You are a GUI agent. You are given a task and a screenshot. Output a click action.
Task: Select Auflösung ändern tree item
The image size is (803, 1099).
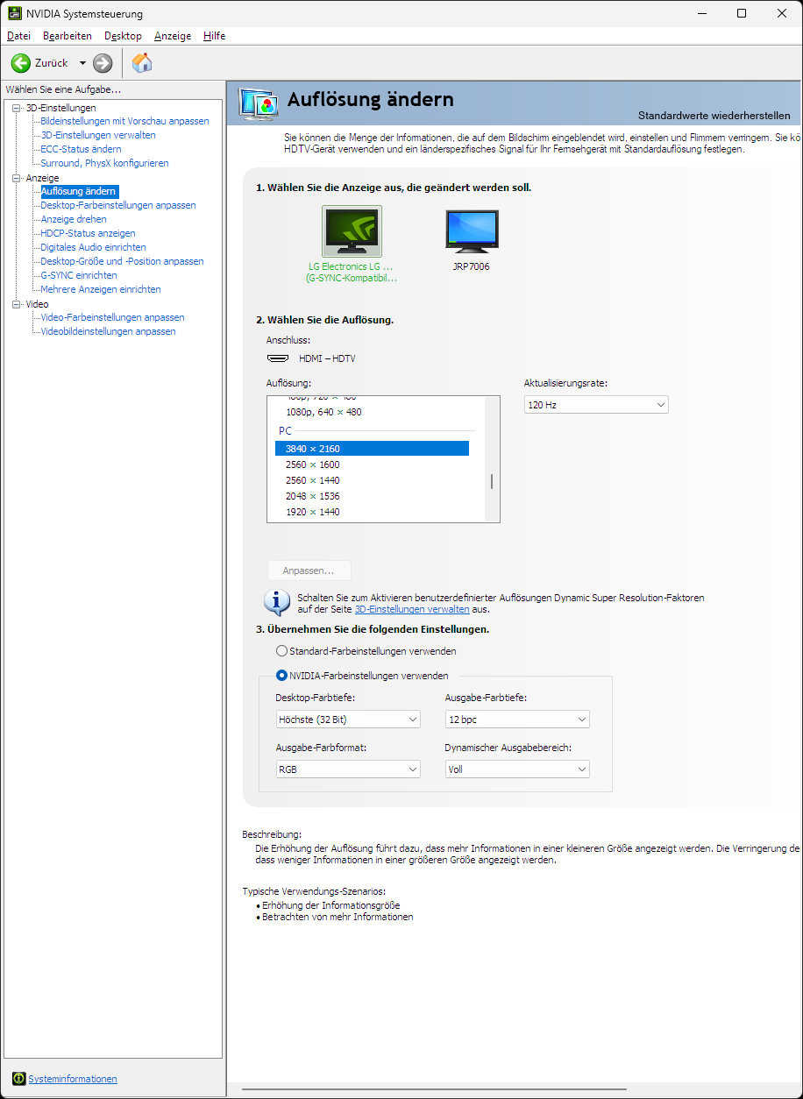[78, 191]
